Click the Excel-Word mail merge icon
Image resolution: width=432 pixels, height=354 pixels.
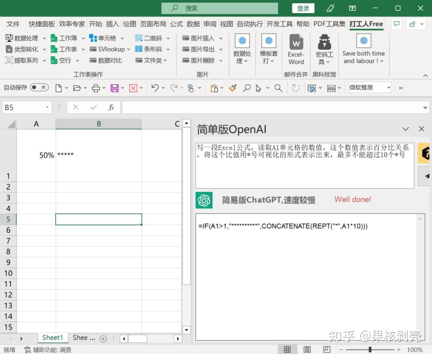pyautogui.click(x=296, y=42)
